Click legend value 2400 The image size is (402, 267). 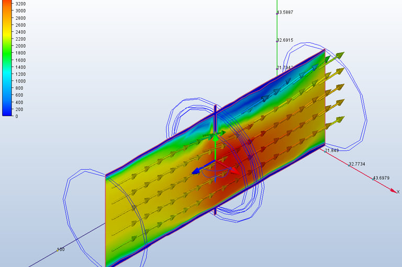coord(20,32)
